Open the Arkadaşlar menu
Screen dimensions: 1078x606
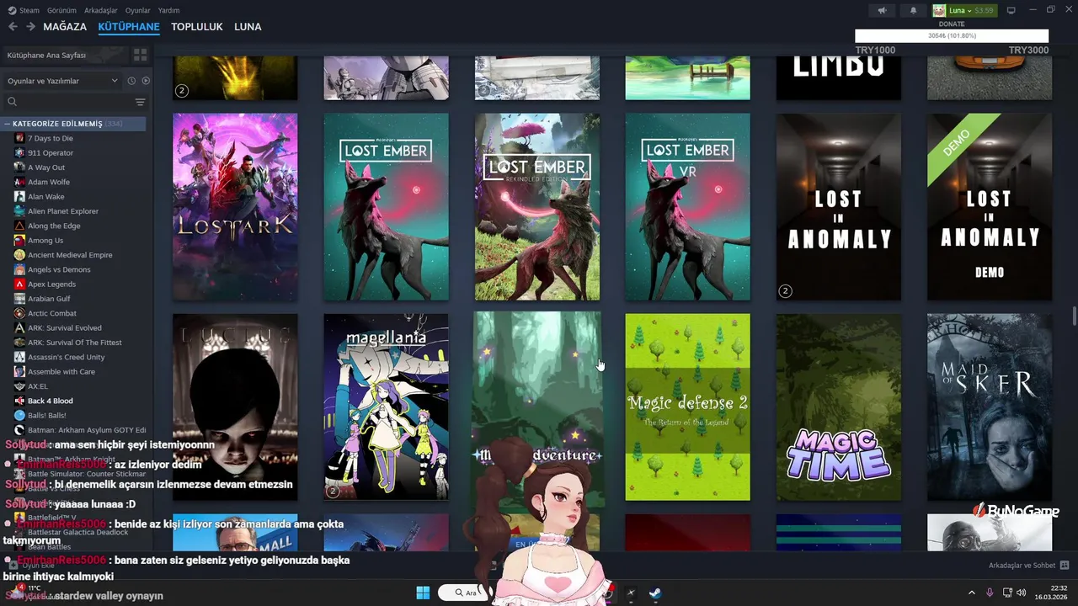point(102,10)
